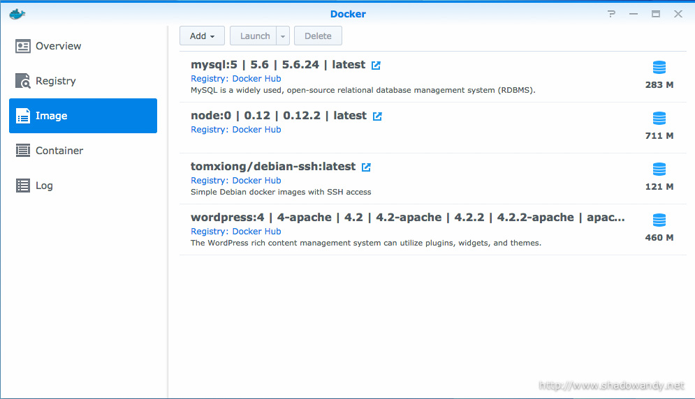Open Docker Hub link under wordpress

[256, 232]
